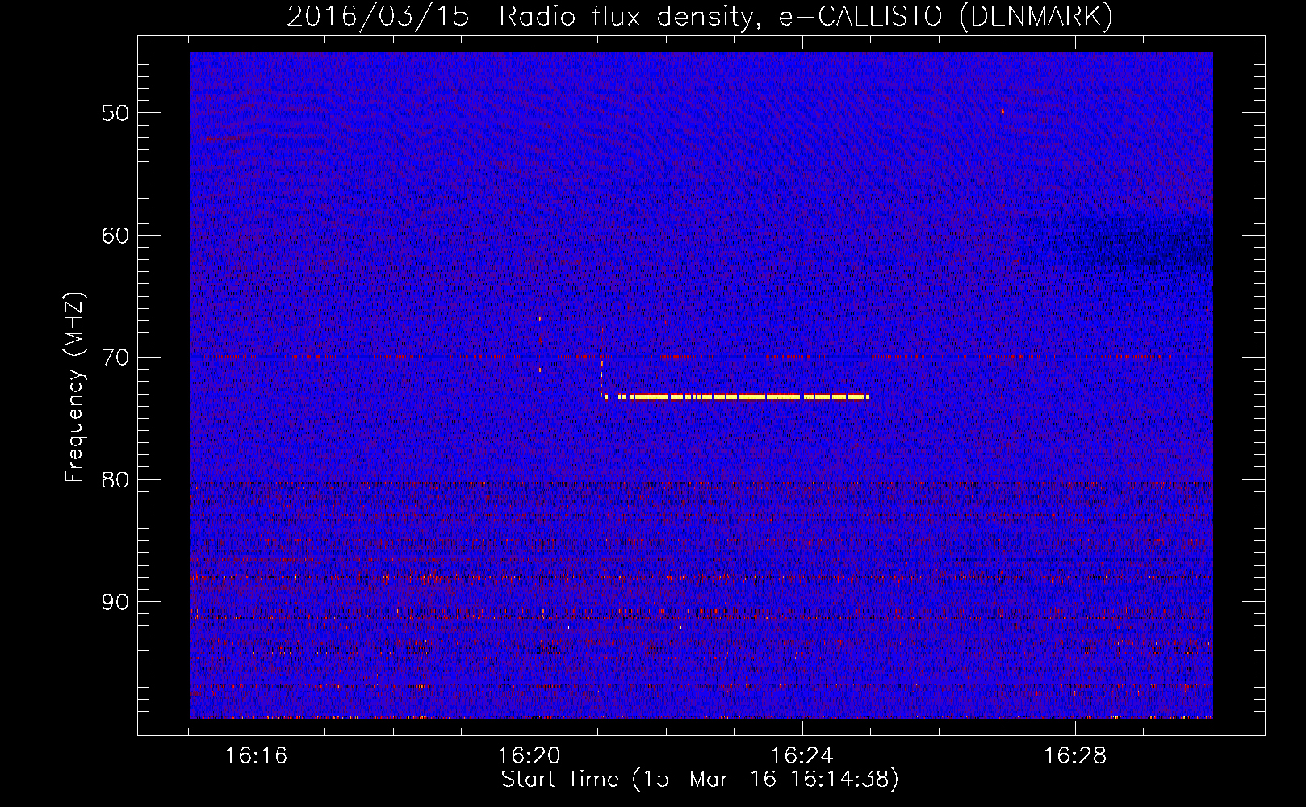Select the 16:24 time tick label

point(802,756)
